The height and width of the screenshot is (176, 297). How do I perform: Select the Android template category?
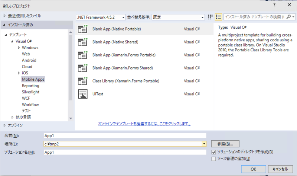pos(29,60)
